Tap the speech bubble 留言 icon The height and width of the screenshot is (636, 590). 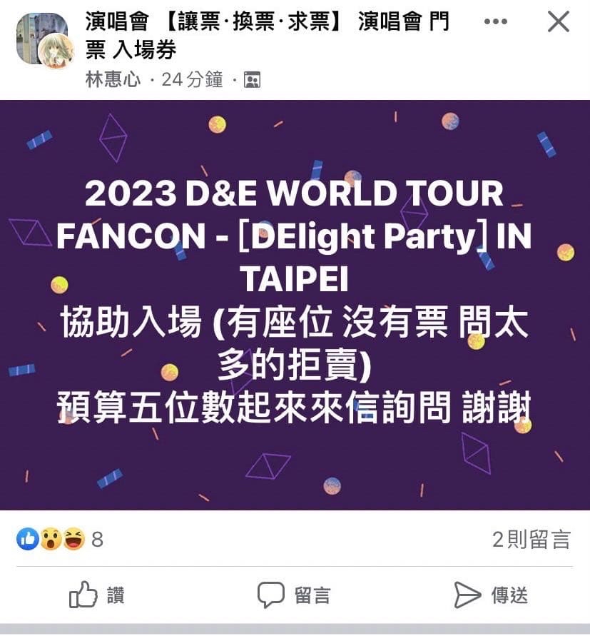[271, 595]
